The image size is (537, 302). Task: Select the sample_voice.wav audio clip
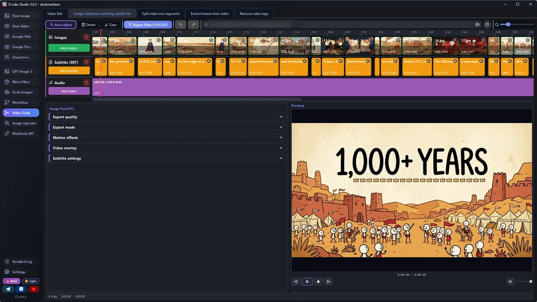tap(313, 87)
